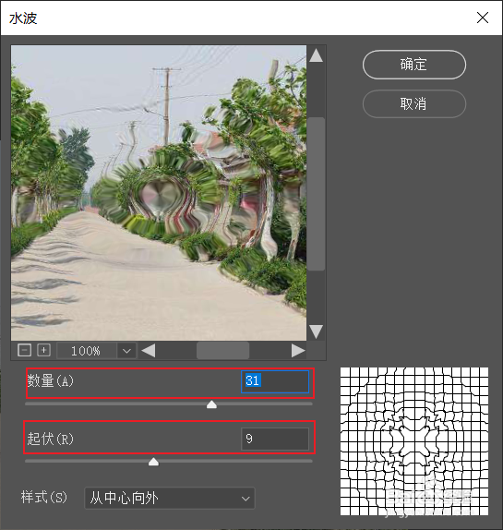Open the 样式 dropdown 从中心向外
The width and height of the screenshot is (503, 530).
[x=170, y=499]
